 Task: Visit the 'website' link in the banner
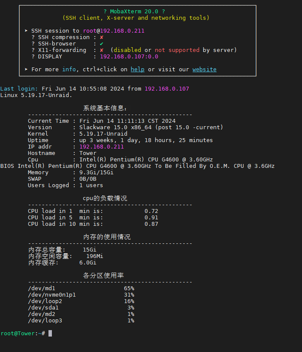coord(204,70)
